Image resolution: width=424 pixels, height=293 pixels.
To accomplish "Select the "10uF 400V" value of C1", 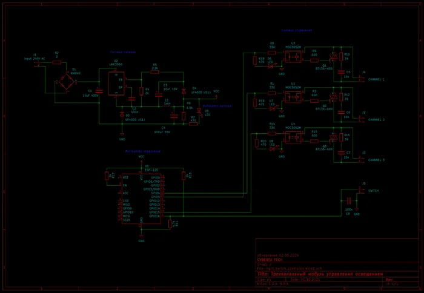I will (x=91, y=96).
